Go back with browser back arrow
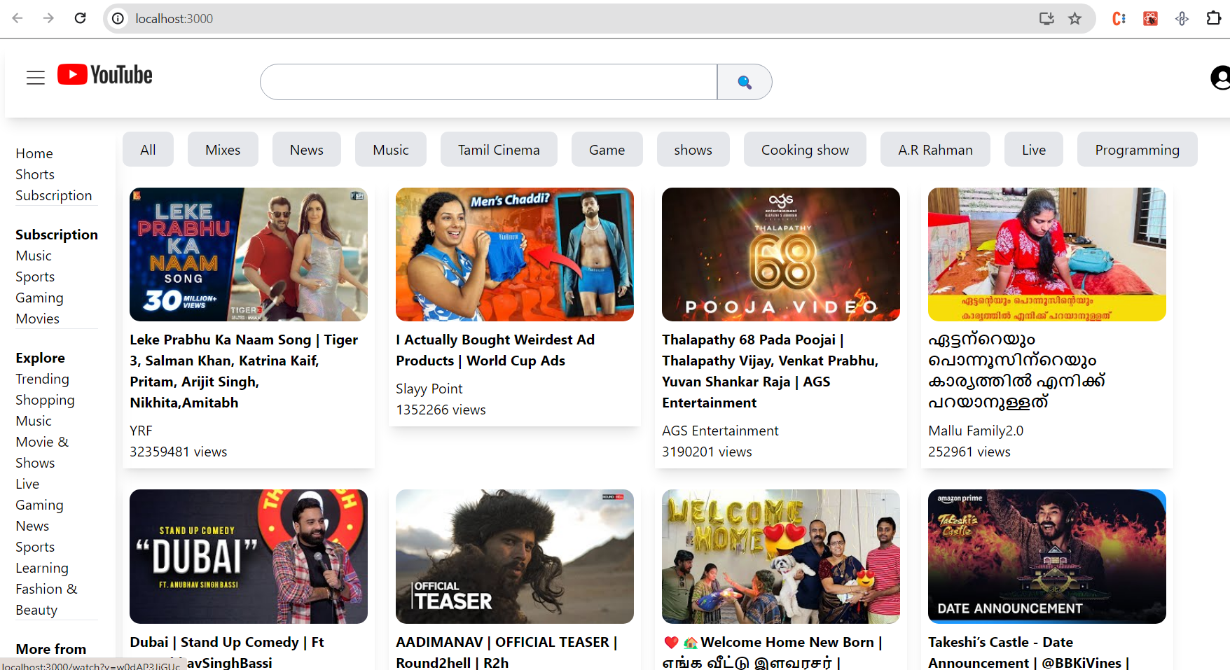This screenshot has width=1230, height=670. pyautogui.click(x=18, y=18)
